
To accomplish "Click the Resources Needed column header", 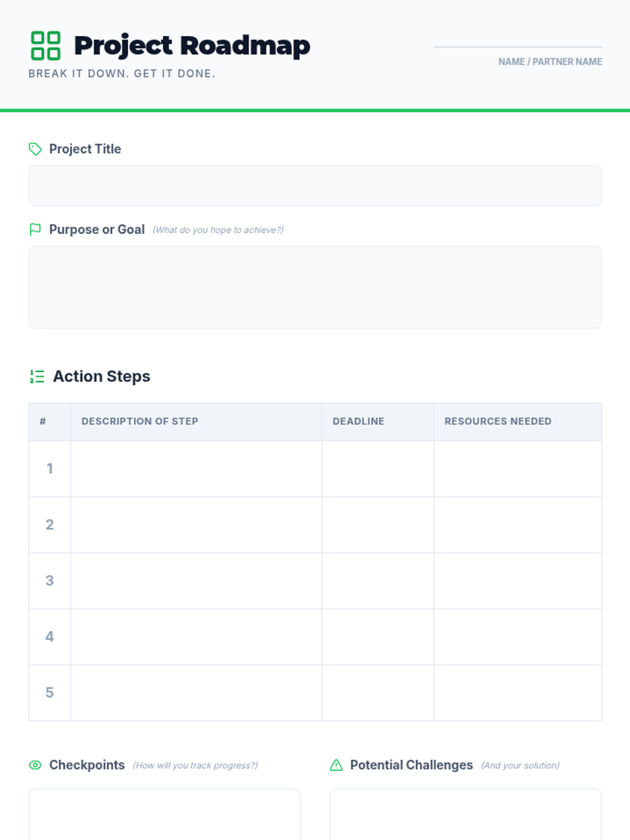I will (498, 421).
